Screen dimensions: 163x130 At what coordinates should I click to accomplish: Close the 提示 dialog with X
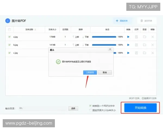point(110,49)
